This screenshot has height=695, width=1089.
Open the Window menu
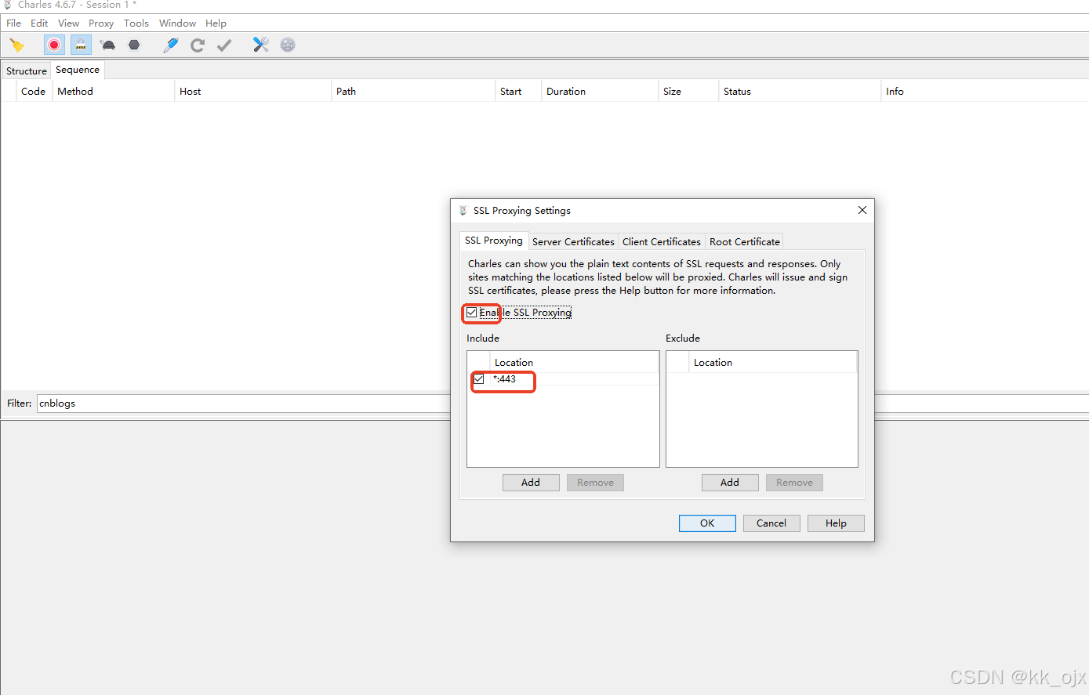(x=178, y=24)
